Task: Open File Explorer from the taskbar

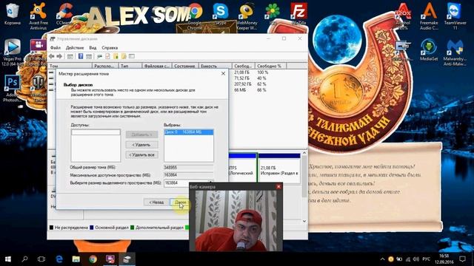Action: tap(76, 259)
